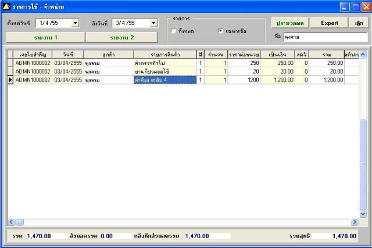The height and width of the screenshot is (248, 372).
Task: Select the ค่าตรวจทั่วไป item cell in first row
Action: click(x=165, y=63)
